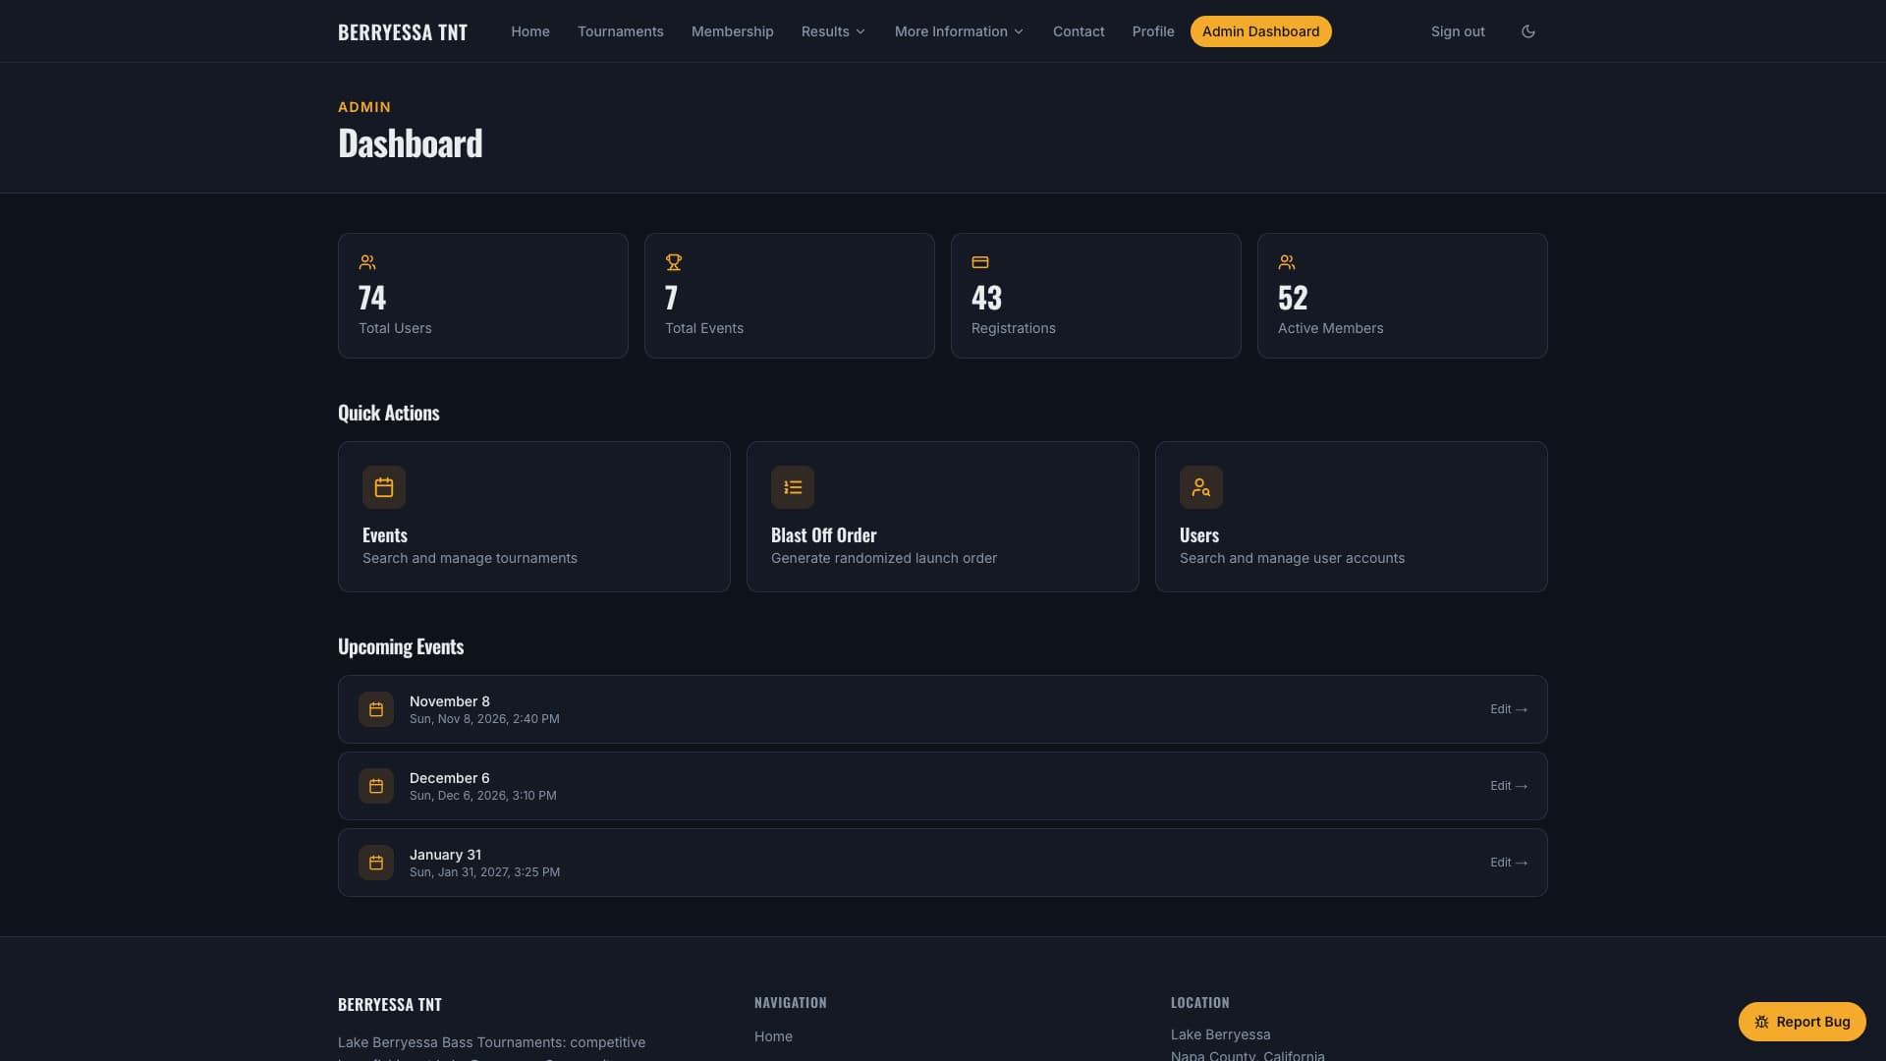Toggle dark mode moon icon
Viewport: 1886px width, 1061px height.
[x=1527, y=31]
